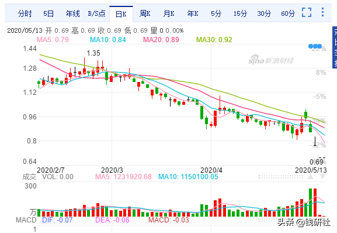Show the B/S点 buy-sell points tab
The height and width of the screenshot is (233, 337).
pos(96,14)
